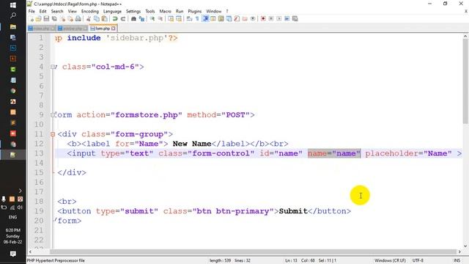Screen dimensions: 469x264
Task: Collapse form fold marker on line 9
Action: (x=53, y=114)
